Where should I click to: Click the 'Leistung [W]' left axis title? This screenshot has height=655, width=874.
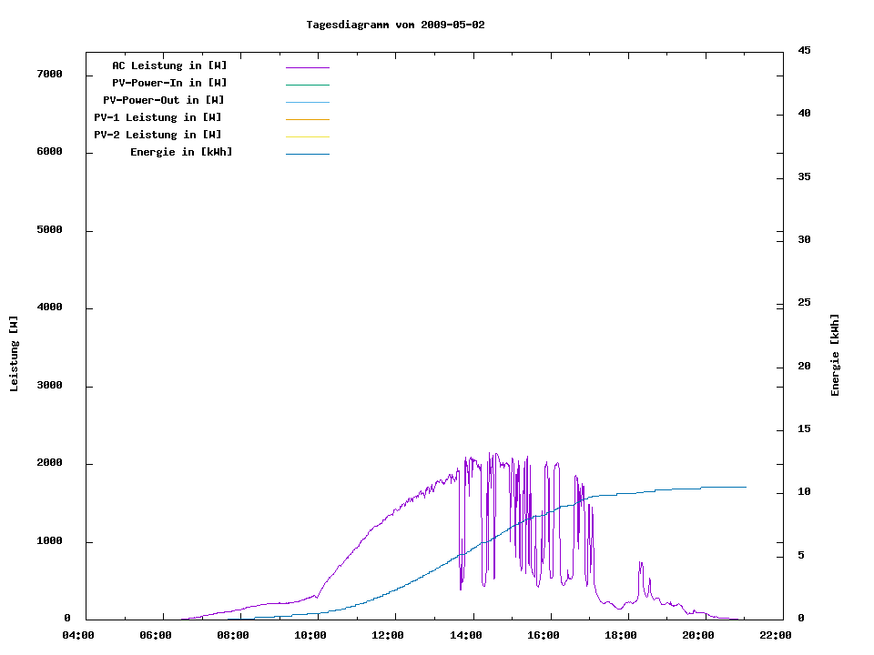14,354
